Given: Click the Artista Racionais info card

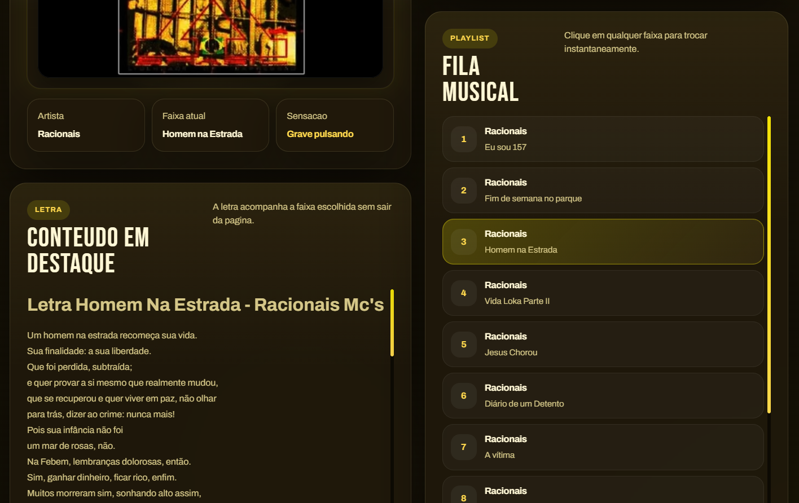Looking at the screenshot, I should click(x=86, y=125).
